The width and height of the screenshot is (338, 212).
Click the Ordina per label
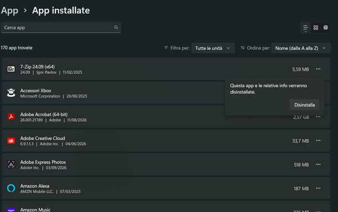coord(258,48)
